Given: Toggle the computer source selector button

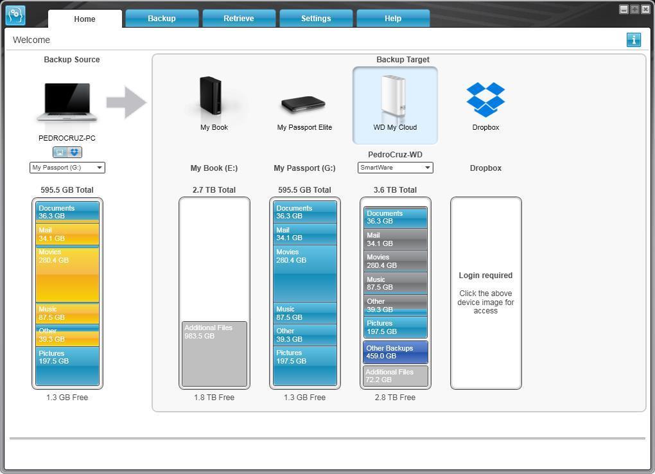Looking at the screenshot, I should tap(60, 152).
